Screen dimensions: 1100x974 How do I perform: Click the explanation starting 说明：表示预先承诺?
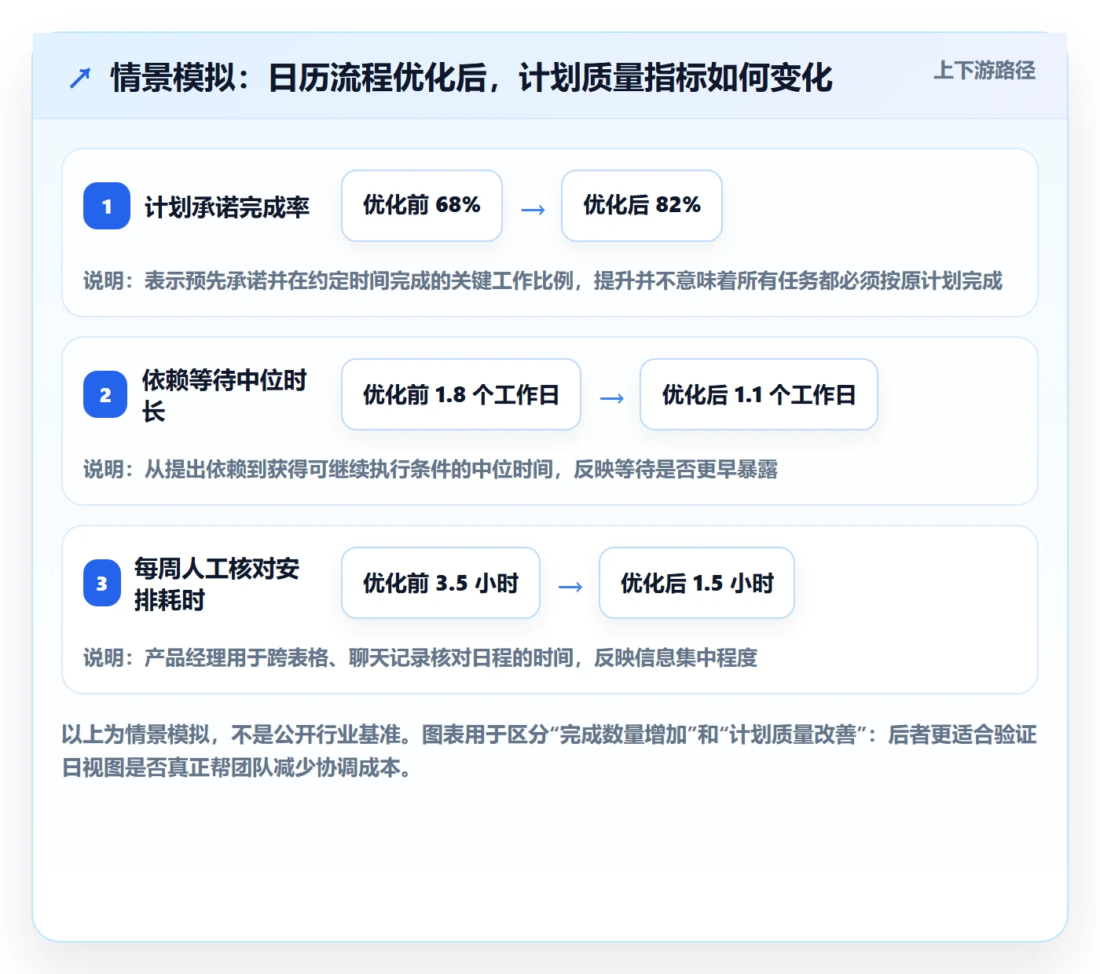pos(543,280)
